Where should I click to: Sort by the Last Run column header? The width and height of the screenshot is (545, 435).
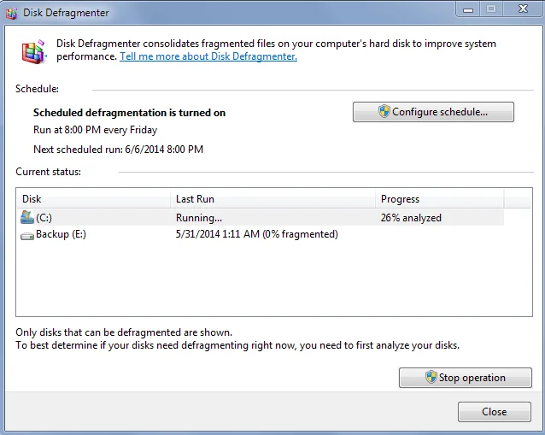click(272, 199)
